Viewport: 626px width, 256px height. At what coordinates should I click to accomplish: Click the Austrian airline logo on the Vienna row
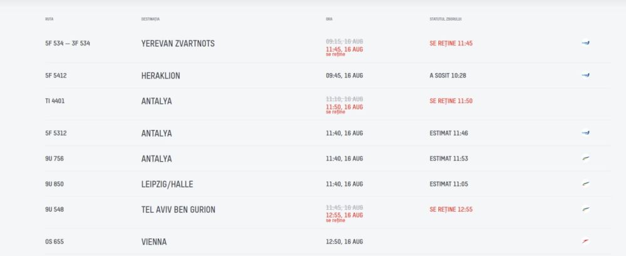585,242
